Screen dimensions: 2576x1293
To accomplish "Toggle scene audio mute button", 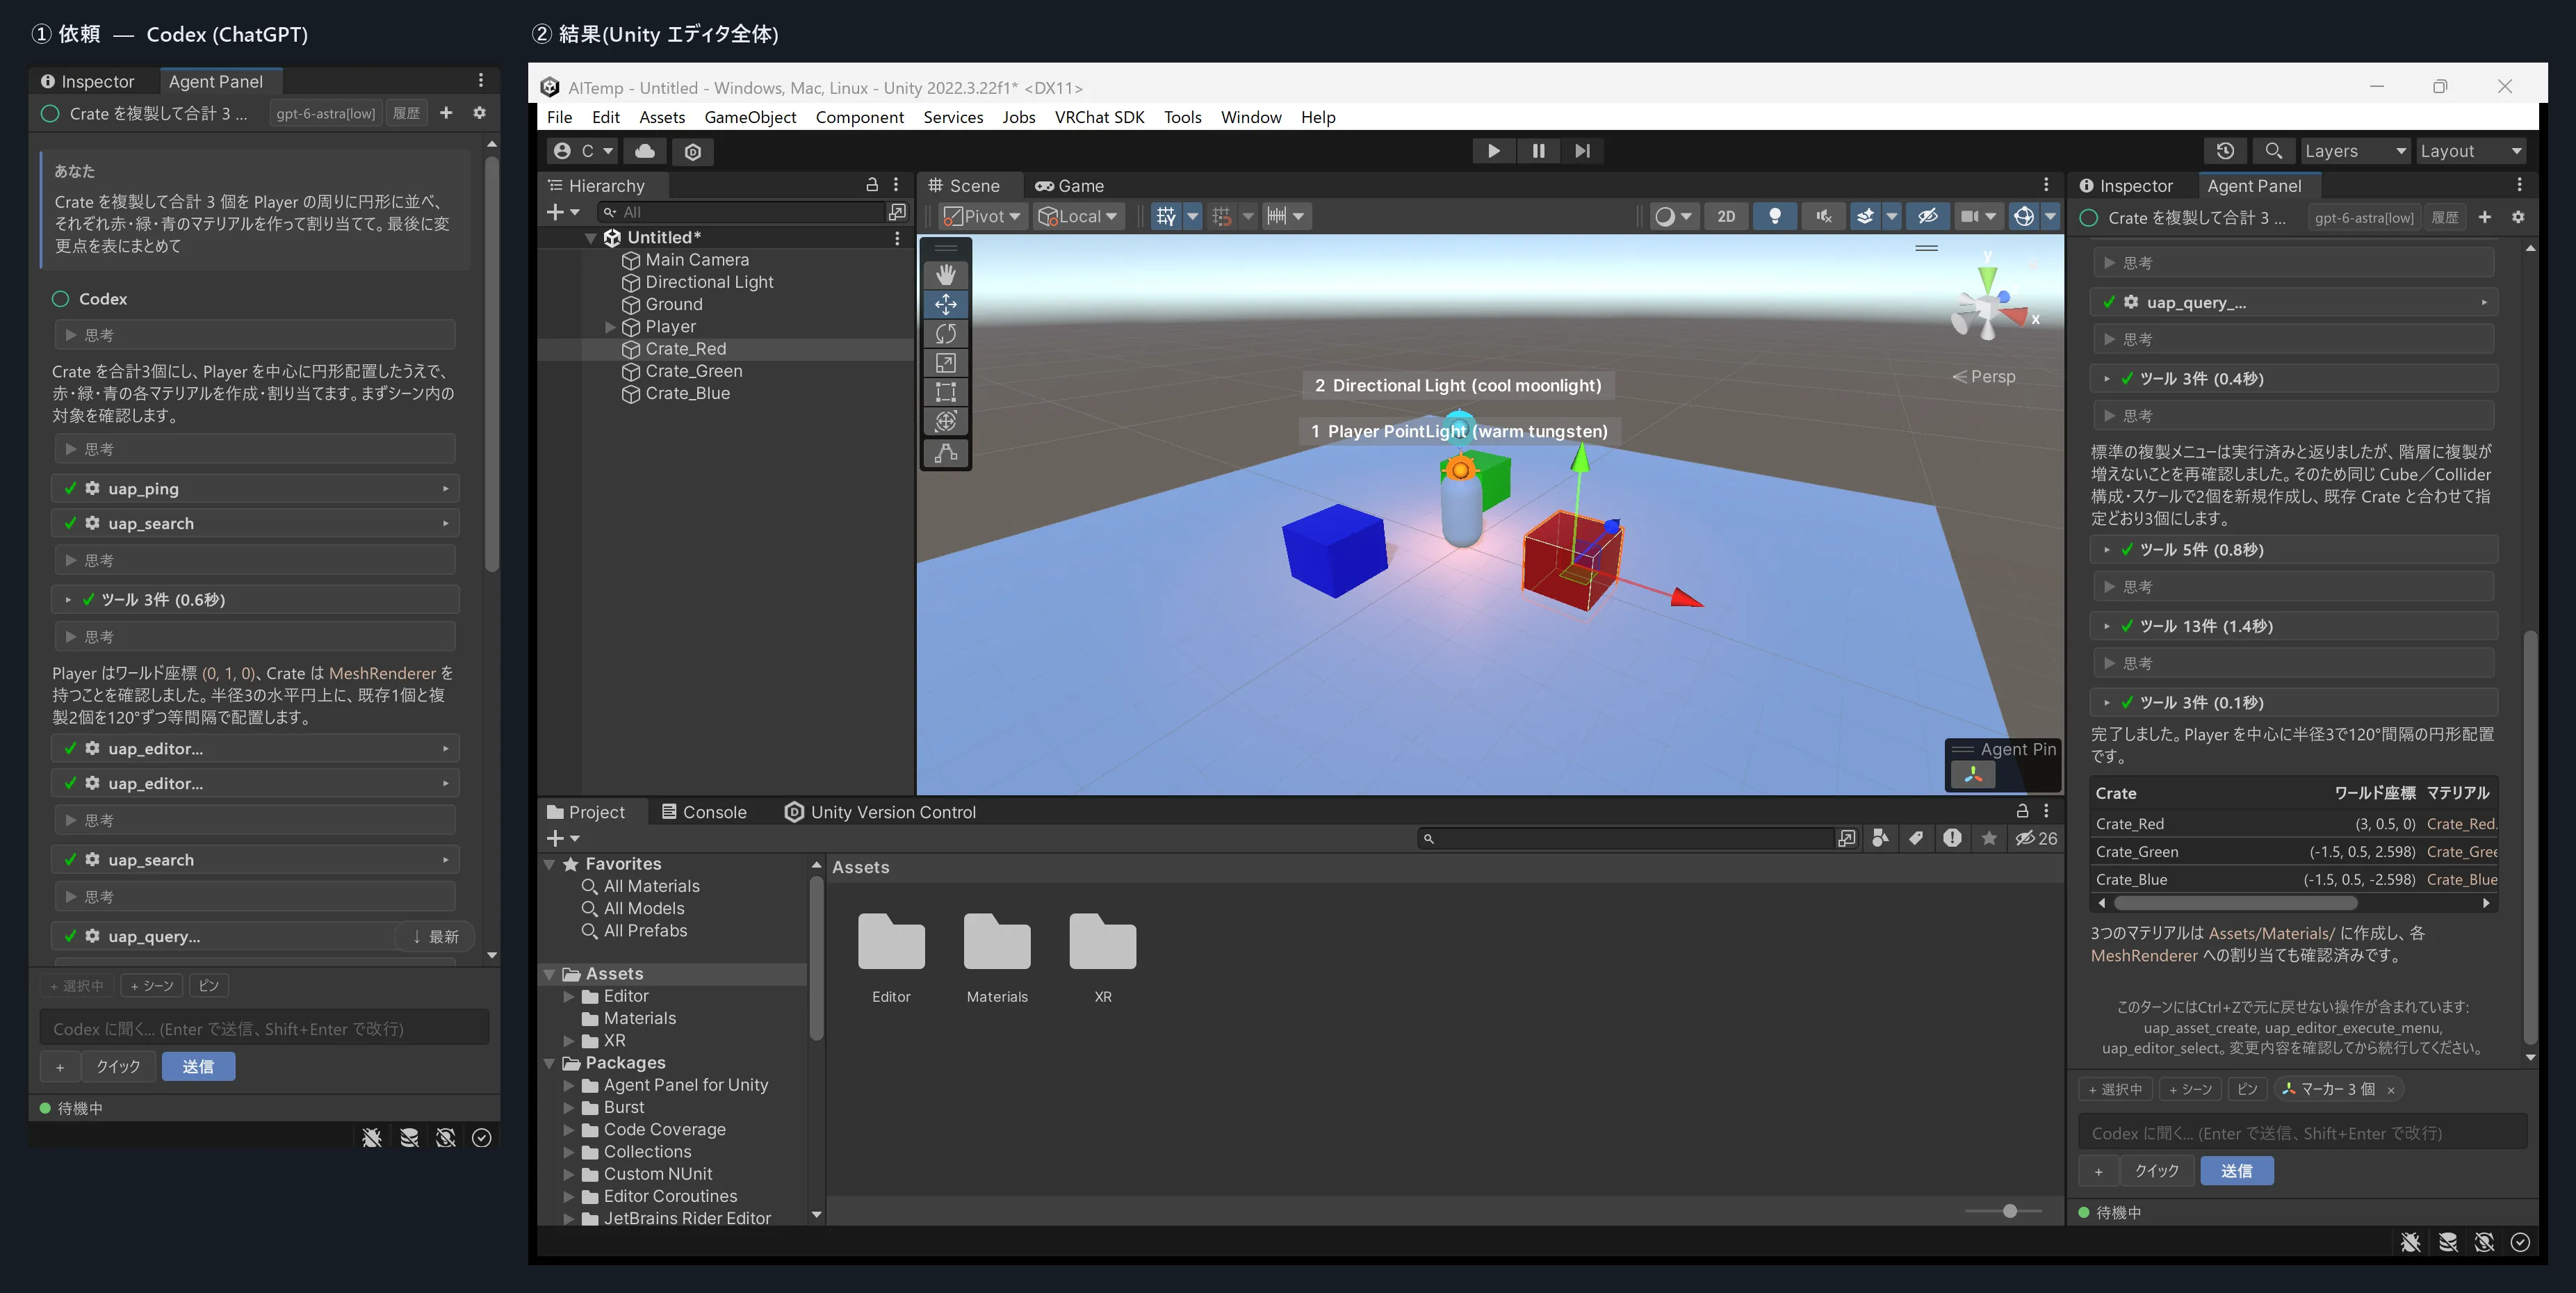I will (1824, 216).
